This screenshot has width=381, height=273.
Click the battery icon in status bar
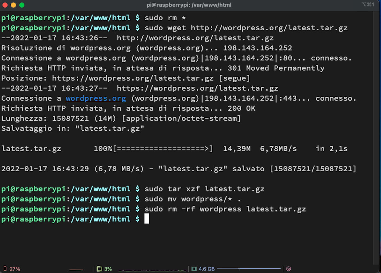(x=5, y=269)
